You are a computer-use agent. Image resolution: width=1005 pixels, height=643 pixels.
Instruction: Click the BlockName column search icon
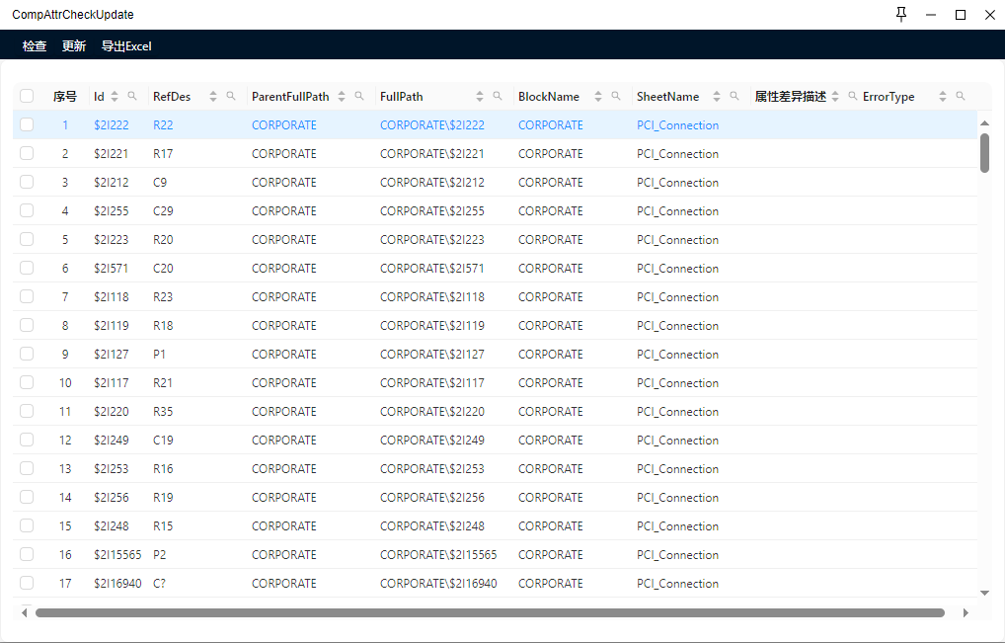[616, 96]
